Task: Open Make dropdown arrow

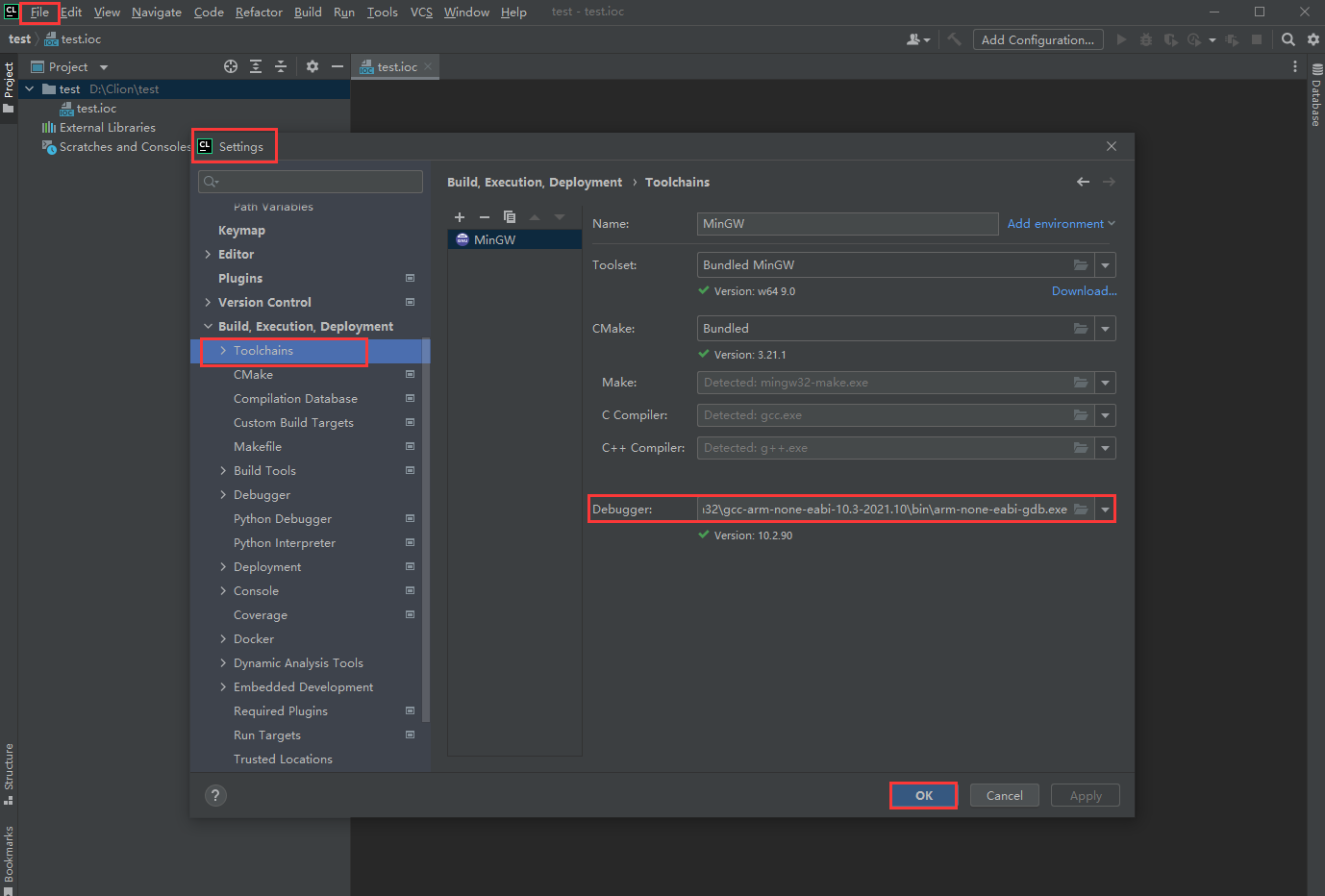Action: (x=1106, y=383)
